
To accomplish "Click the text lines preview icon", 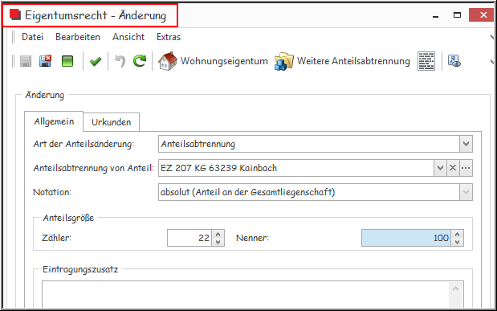I will 426,61.
